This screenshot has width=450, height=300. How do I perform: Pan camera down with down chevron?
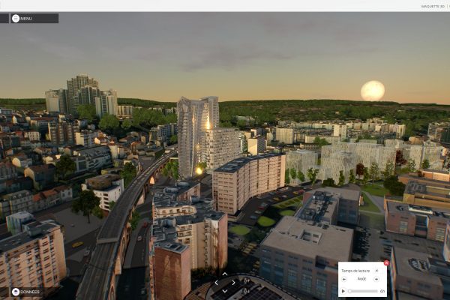tap(225, 291)
